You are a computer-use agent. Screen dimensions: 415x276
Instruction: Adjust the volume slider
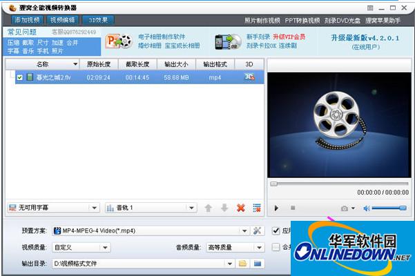point(389,208)
